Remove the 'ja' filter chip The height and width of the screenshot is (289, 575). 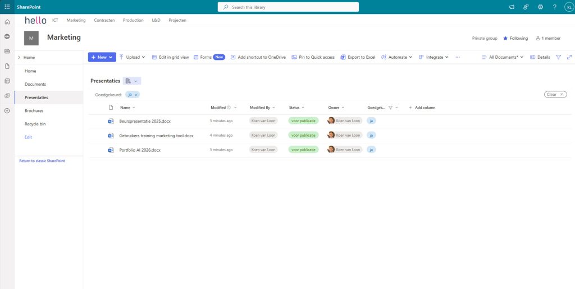[136, 95]
